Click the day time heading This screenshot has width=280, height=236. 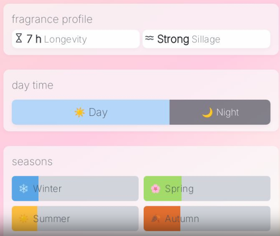[x=32, y=85]
